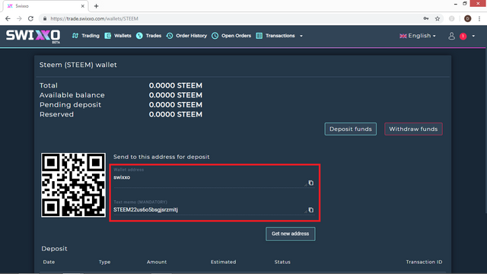This screenshot has width=487, height=274.
Task: Open the Trades page
Action: click(x=149, y=36)
